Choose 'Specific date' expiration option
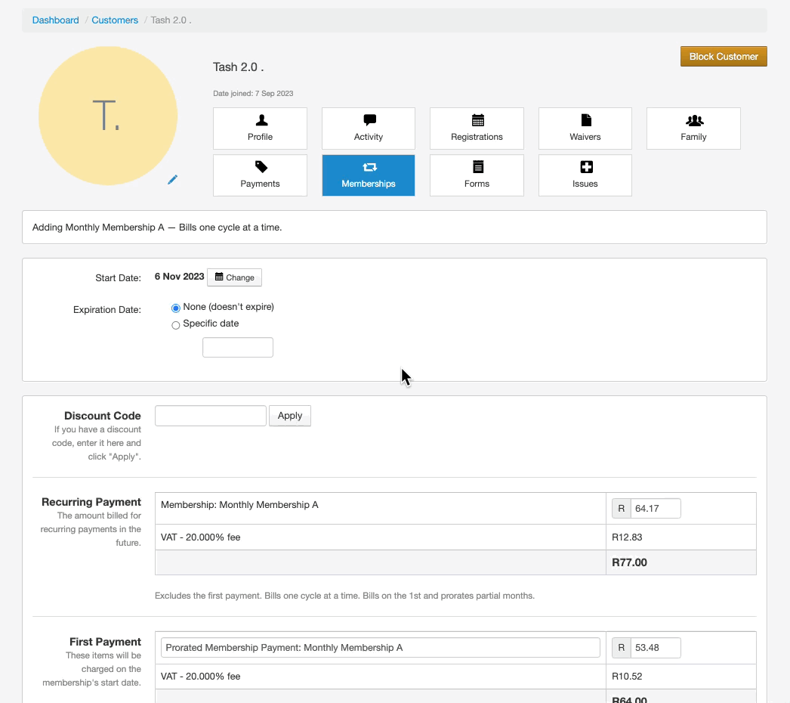The height and width of the screenshot is (703, 790). (x=176, y=325)
